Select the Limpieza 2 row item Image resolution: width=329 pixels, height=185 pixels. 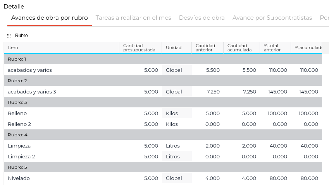click(x=21, y=156)
